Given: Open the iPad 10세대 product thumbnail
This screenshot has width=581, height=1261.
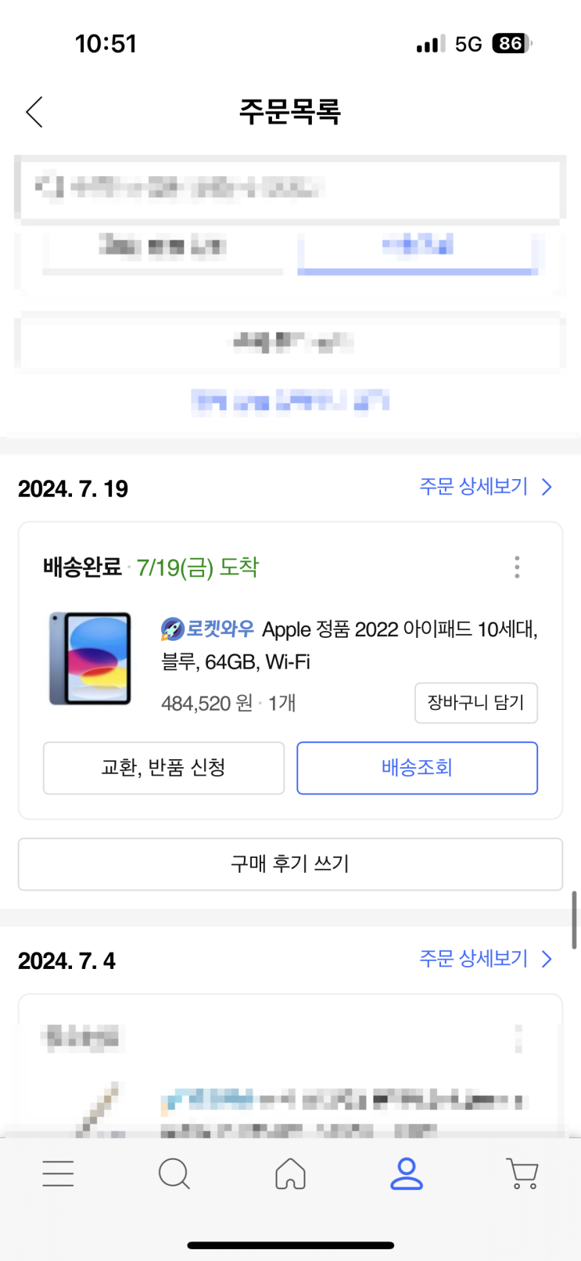Looking at the screenshot, I should (x=90, y=658).
